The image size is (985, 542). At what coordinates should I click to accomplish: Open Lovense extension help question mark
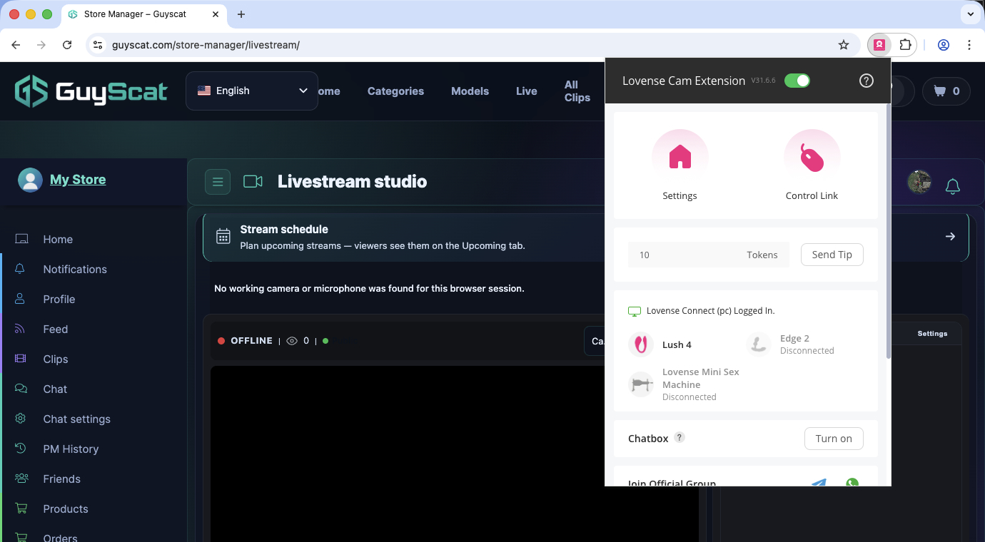coord(866,81)
